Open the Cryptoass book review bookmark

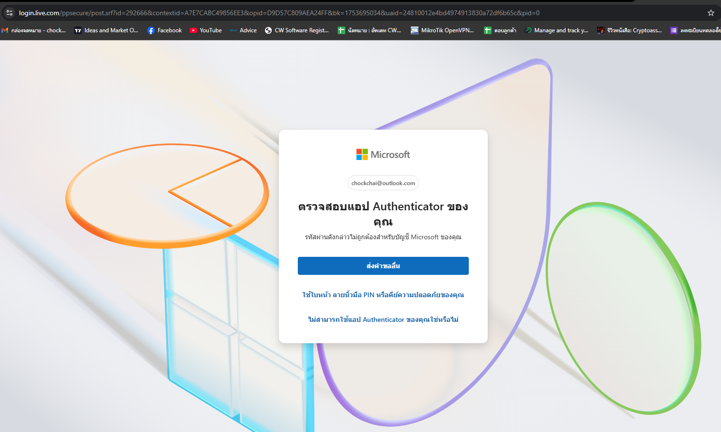point(629,30)
